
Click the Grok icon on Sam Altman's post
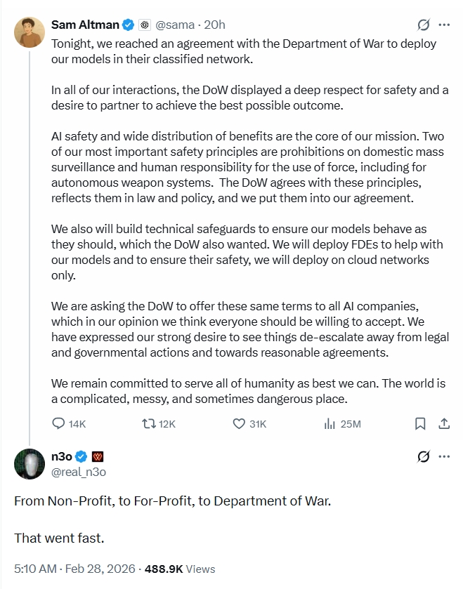pos(424,25)
